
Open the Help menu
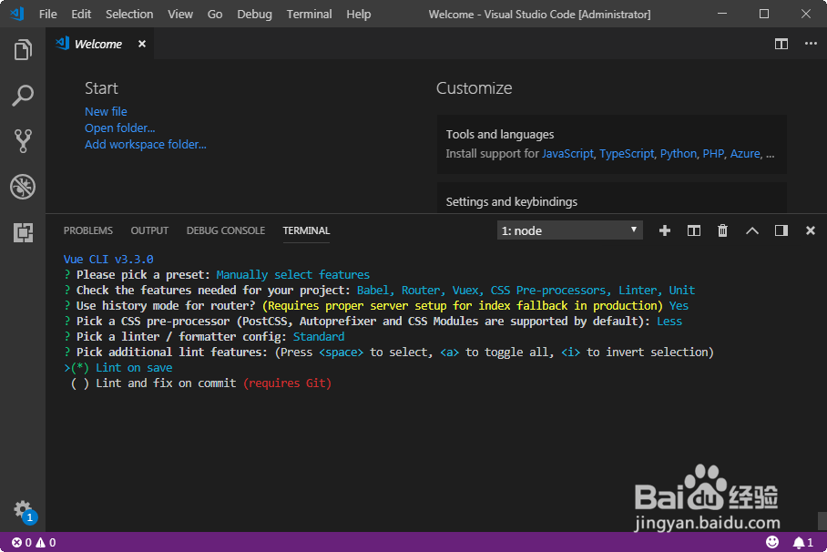coord(359,15)
